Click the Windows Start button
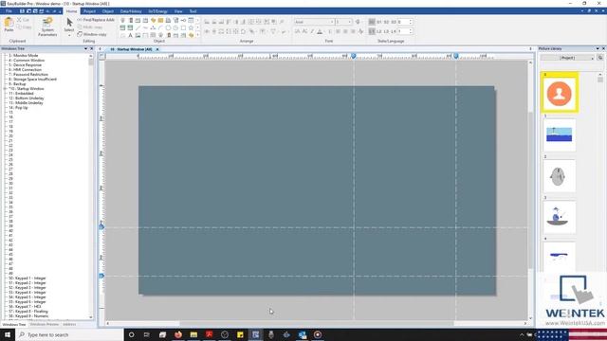The width and height of the screenshot is (607, 341). point(7,334)
